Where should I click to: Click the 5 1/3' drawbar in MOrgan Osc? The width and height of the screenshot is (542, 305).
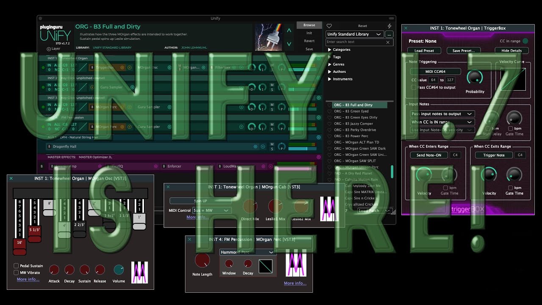(x=35, y=234)
